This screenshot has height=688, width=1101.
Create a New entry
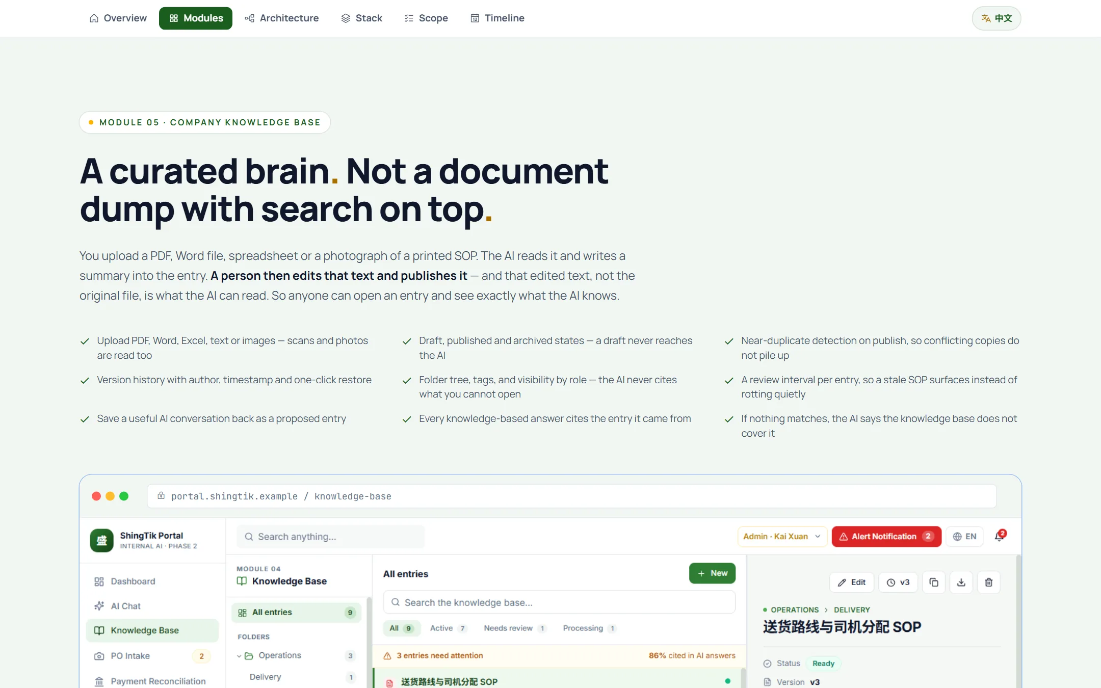712,573
